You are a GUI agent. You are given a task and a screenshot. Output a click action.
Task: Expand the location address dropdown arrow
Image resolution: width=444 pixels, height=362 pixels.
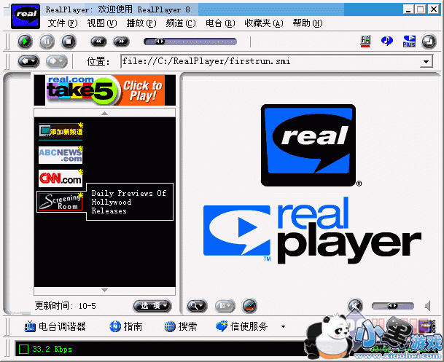point(426,62)
